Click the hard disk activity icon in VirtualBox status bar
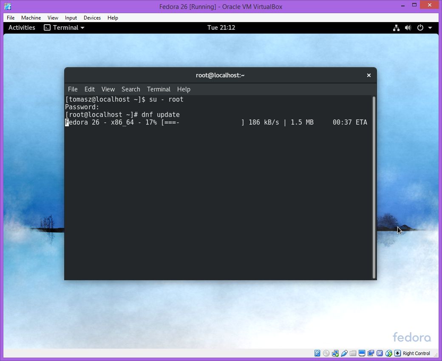The image size is (442, 361). click(x=317, y=353)
